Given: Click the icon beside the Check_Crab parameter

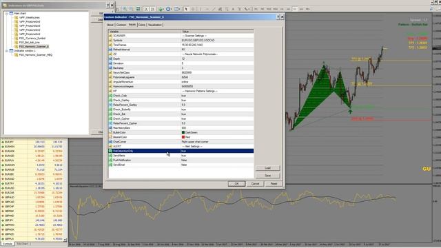Looking at the screenshot, I should point(110,96).
